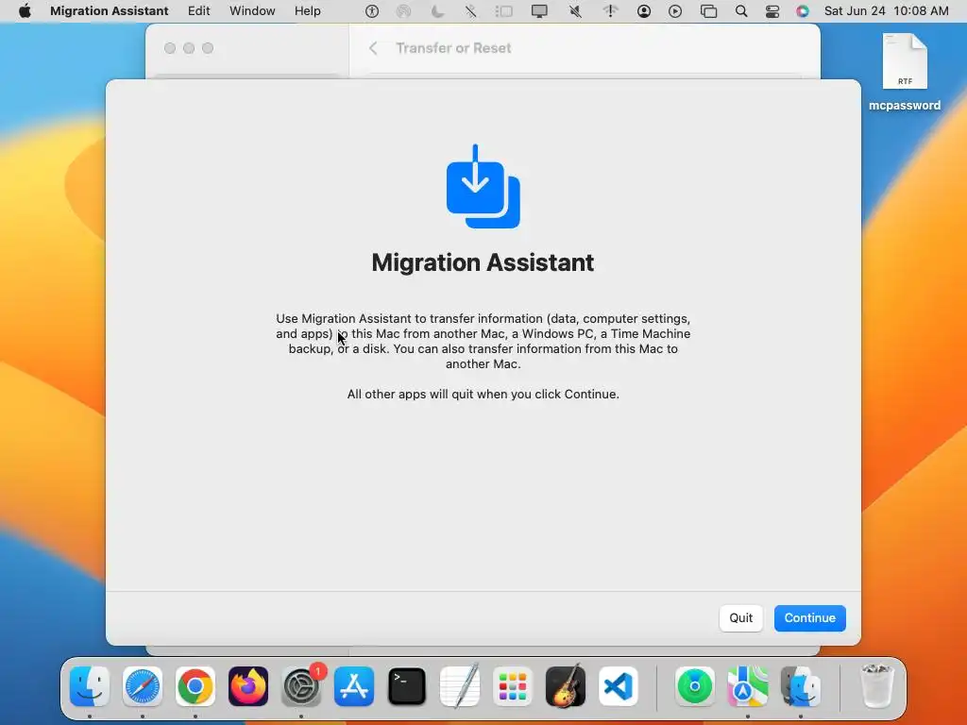Click the Bluetooth off icon in menu bar
Viewport: 967px width, 725px height.
tap(470, 11)
